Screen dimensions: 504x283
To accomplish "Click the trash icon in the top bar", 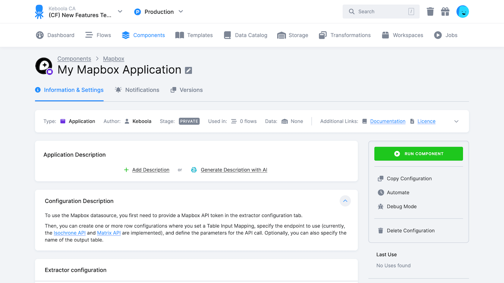I will click(x=430, y=11).
